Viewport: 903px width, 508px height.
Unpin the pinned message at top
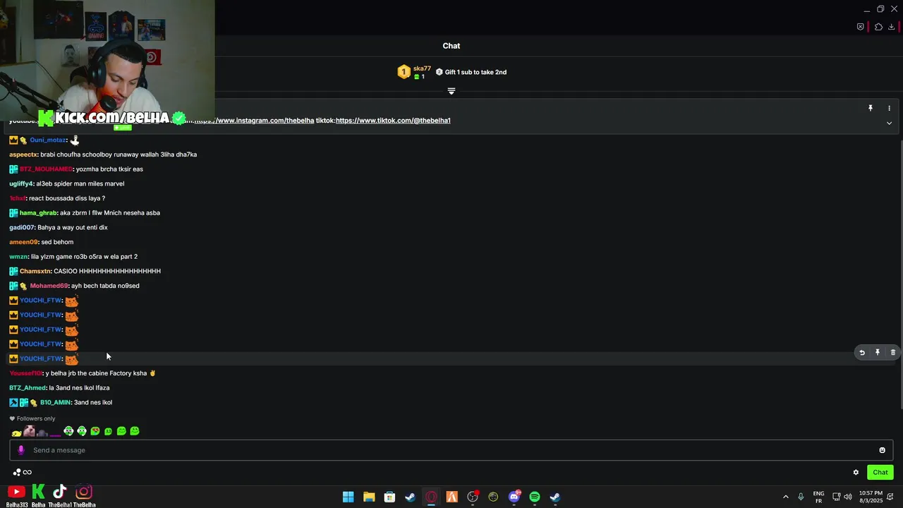pyautogui.click(x=871, y=108)
